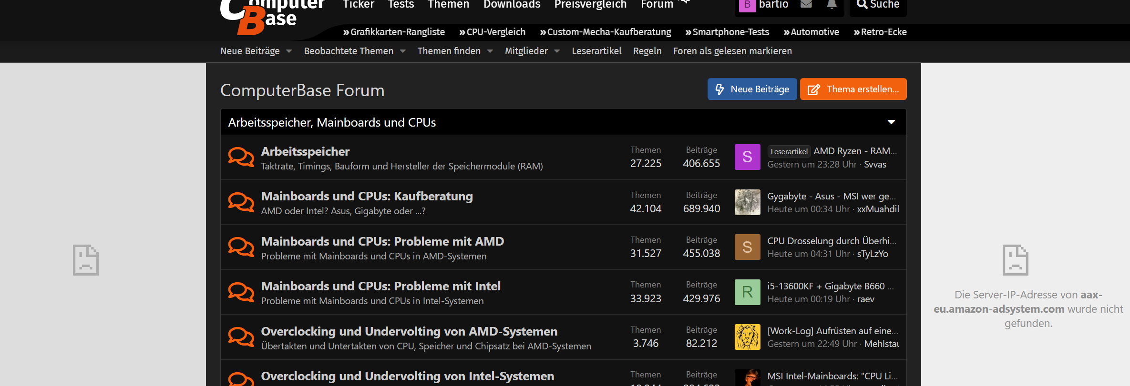This screenshot has width=1130, height=386.
Task: Open Mitglieder in sub navigation
Action: [x=526, y=51]
